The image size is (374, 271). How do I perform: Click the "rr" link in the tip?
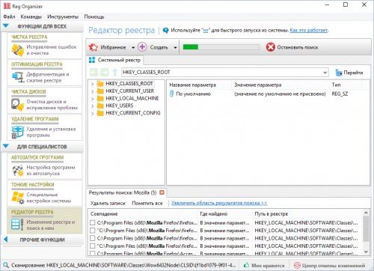pyautogui.click(x=206, y=31)
